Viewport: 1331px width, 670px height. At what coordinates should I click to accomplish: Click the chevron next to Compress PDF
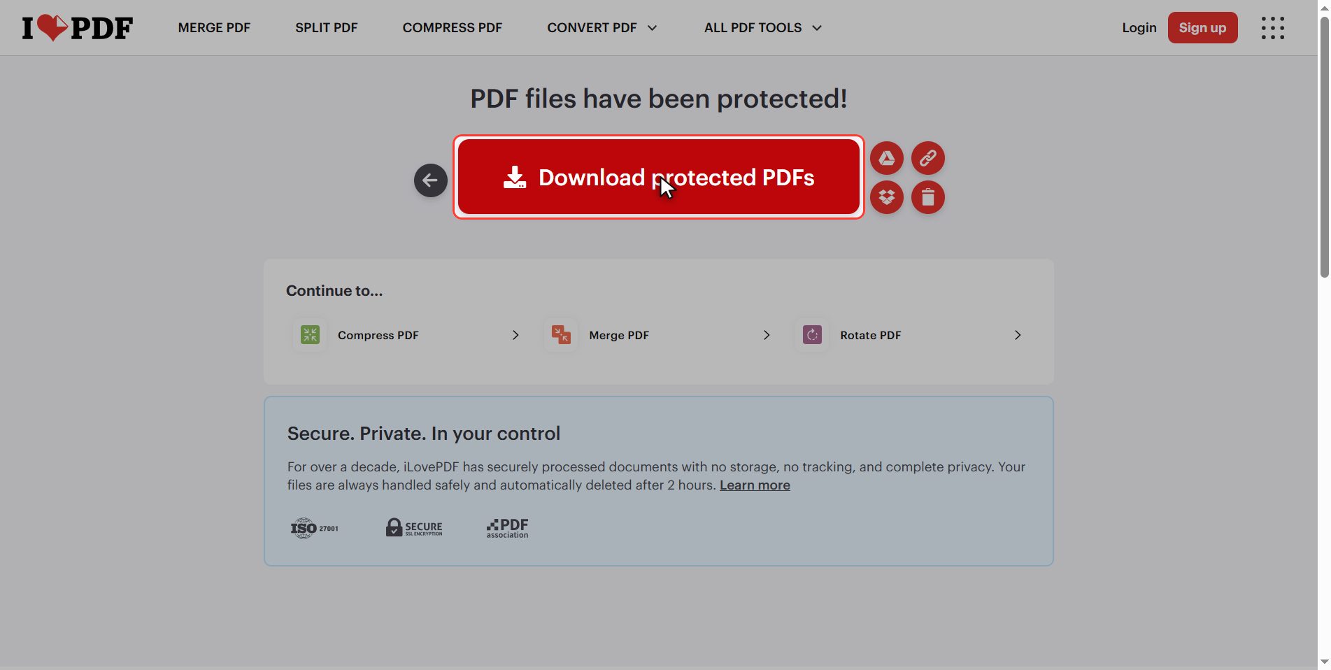pos(515,335)
